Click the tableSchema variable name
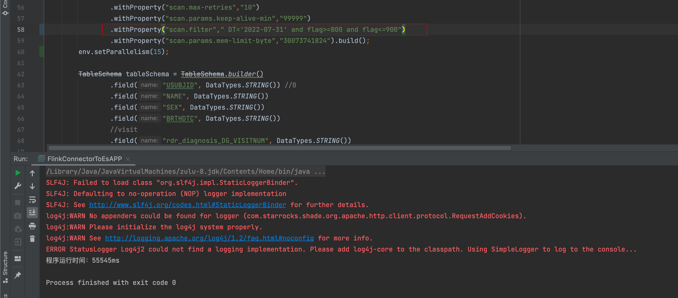This screenshot has width=678, height=298. 147,74
